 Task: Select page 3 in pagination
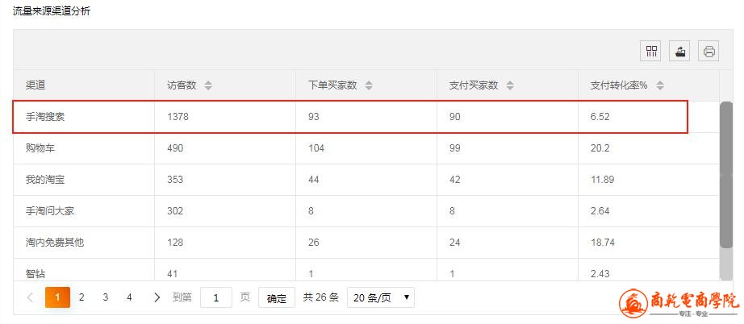coord(106,297)
